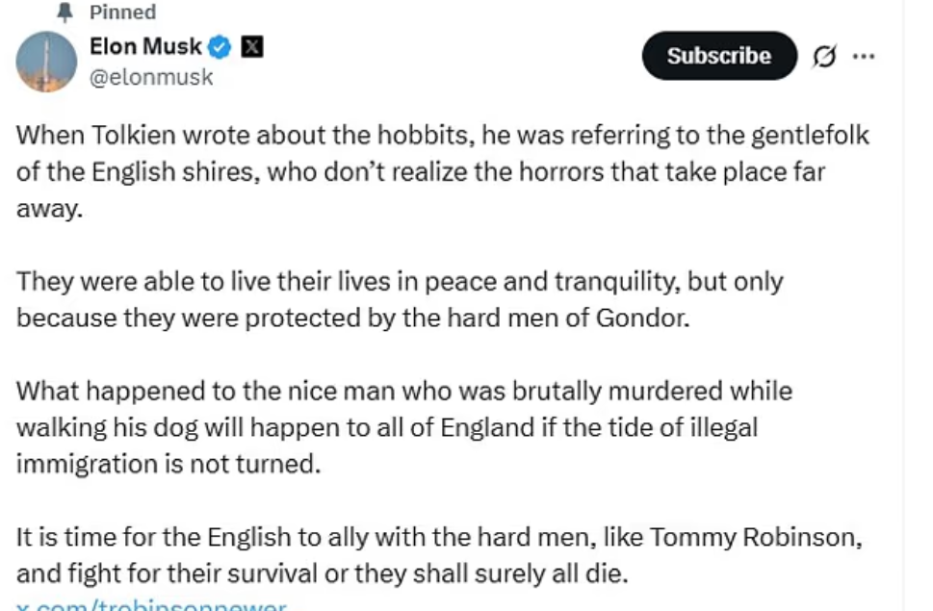Click the word away ending first paragraph
Screen dimensions: 933x611
coord(49,209)
